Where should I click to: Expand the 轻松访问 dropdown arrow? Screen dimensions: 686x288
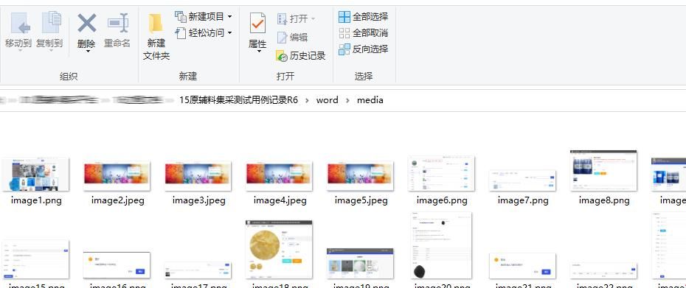pyautogui.click(x=229, y=32)
